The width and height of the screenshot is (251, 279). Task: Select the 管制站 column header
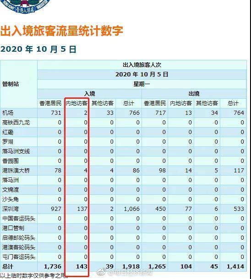point(11,84)
